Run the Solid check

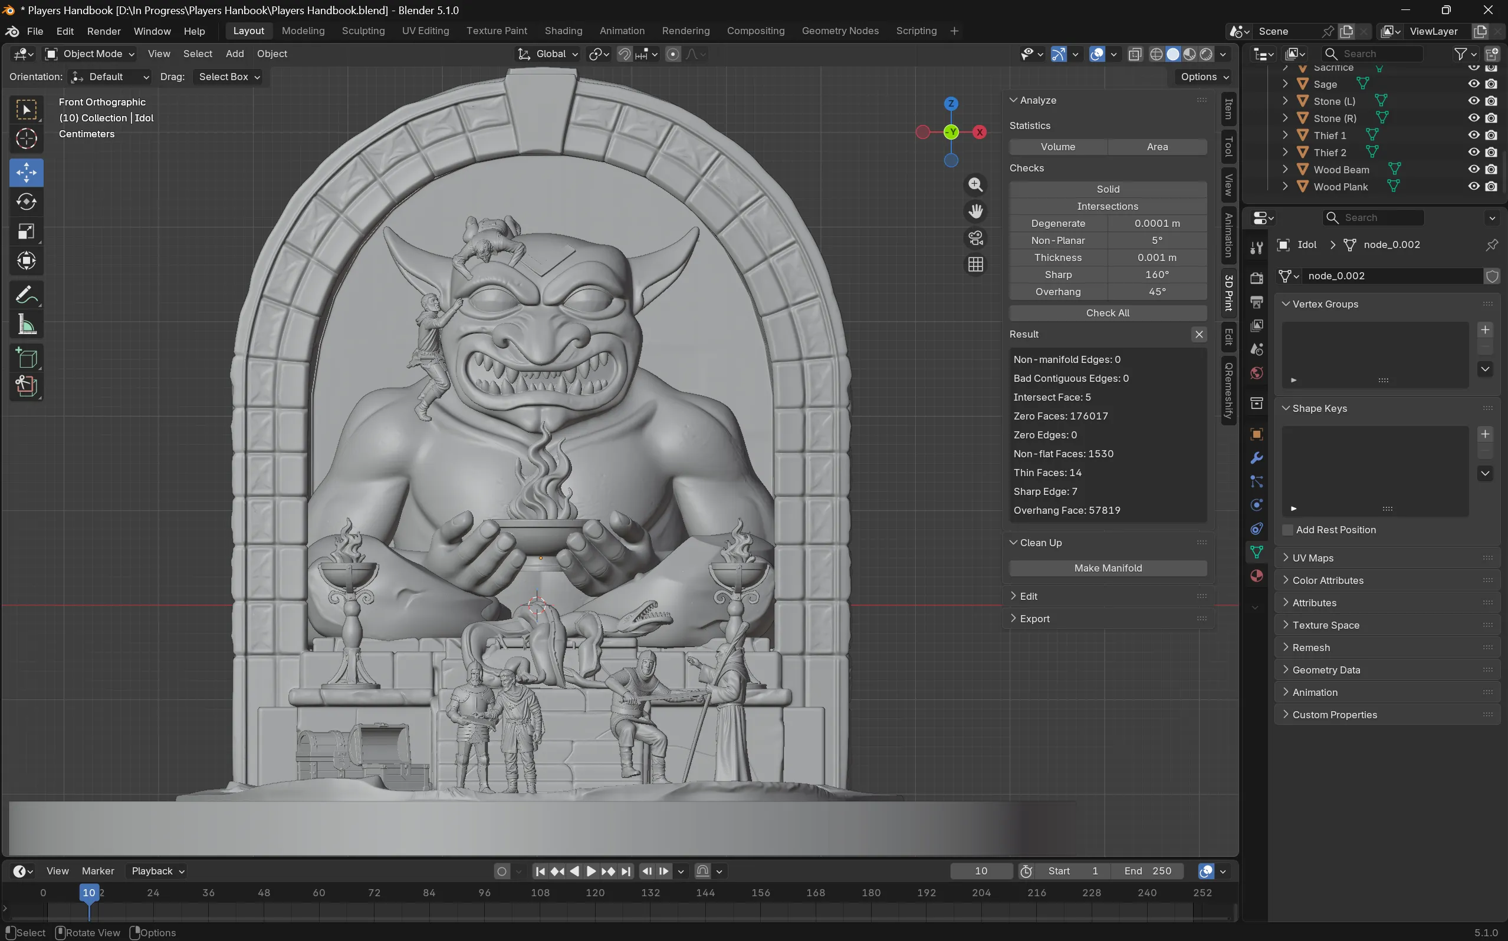point(1108,189)
